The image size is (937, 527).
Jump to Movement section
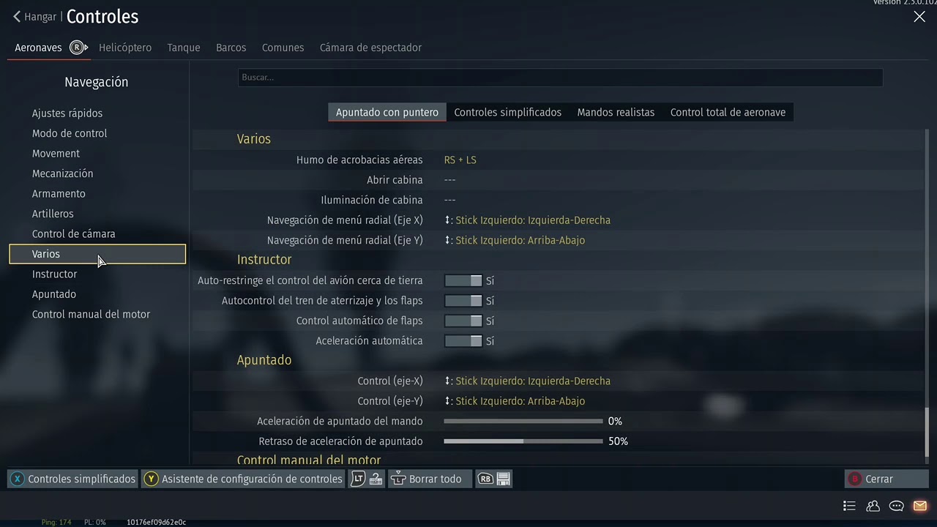(x=56, y=154)
